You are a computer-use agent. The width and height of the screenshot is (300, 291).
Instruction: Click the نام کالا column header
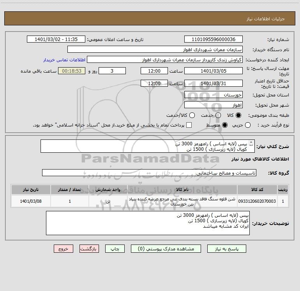pos(182,189)
